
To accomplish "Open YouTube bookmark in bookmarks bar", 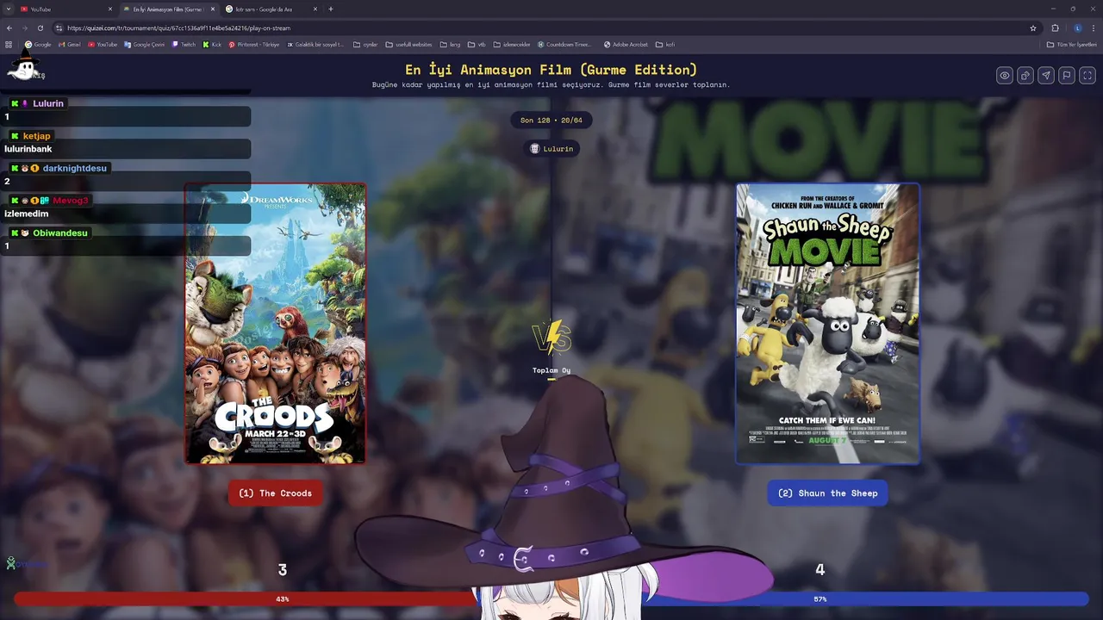I will [x=102, y=44].
